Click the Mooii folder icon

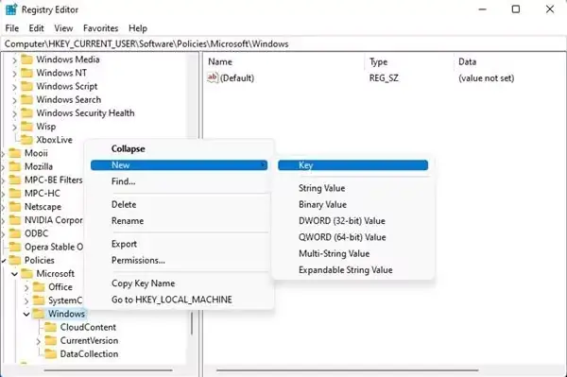tap(15, 153)
